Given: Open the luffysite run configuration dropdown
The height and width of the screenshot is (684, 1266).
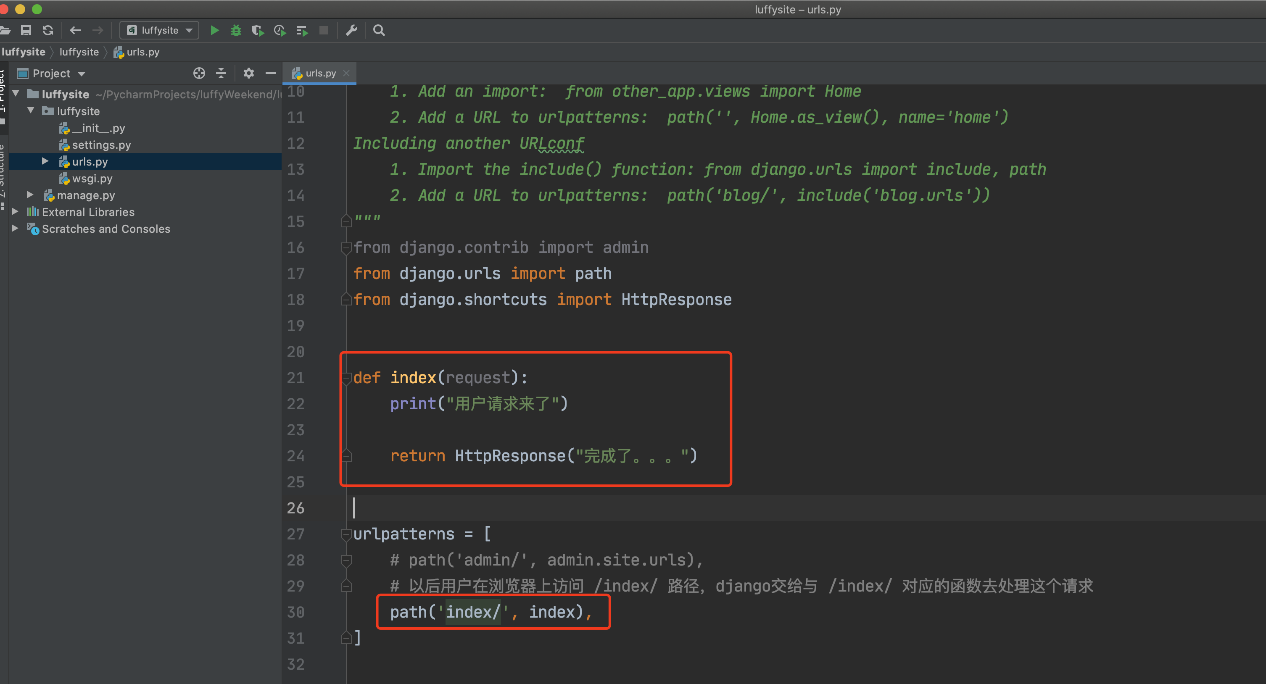Looking at the screenshot, I should [x=159, y=31].
